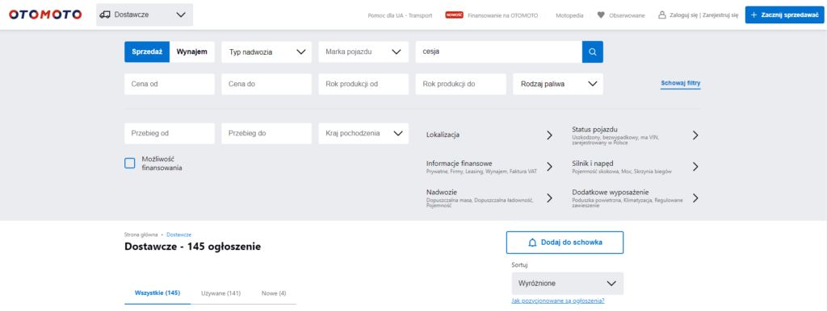Click the bell icon in Dodaj do schowka
827x311 pixels.
[x=533, y=243]
